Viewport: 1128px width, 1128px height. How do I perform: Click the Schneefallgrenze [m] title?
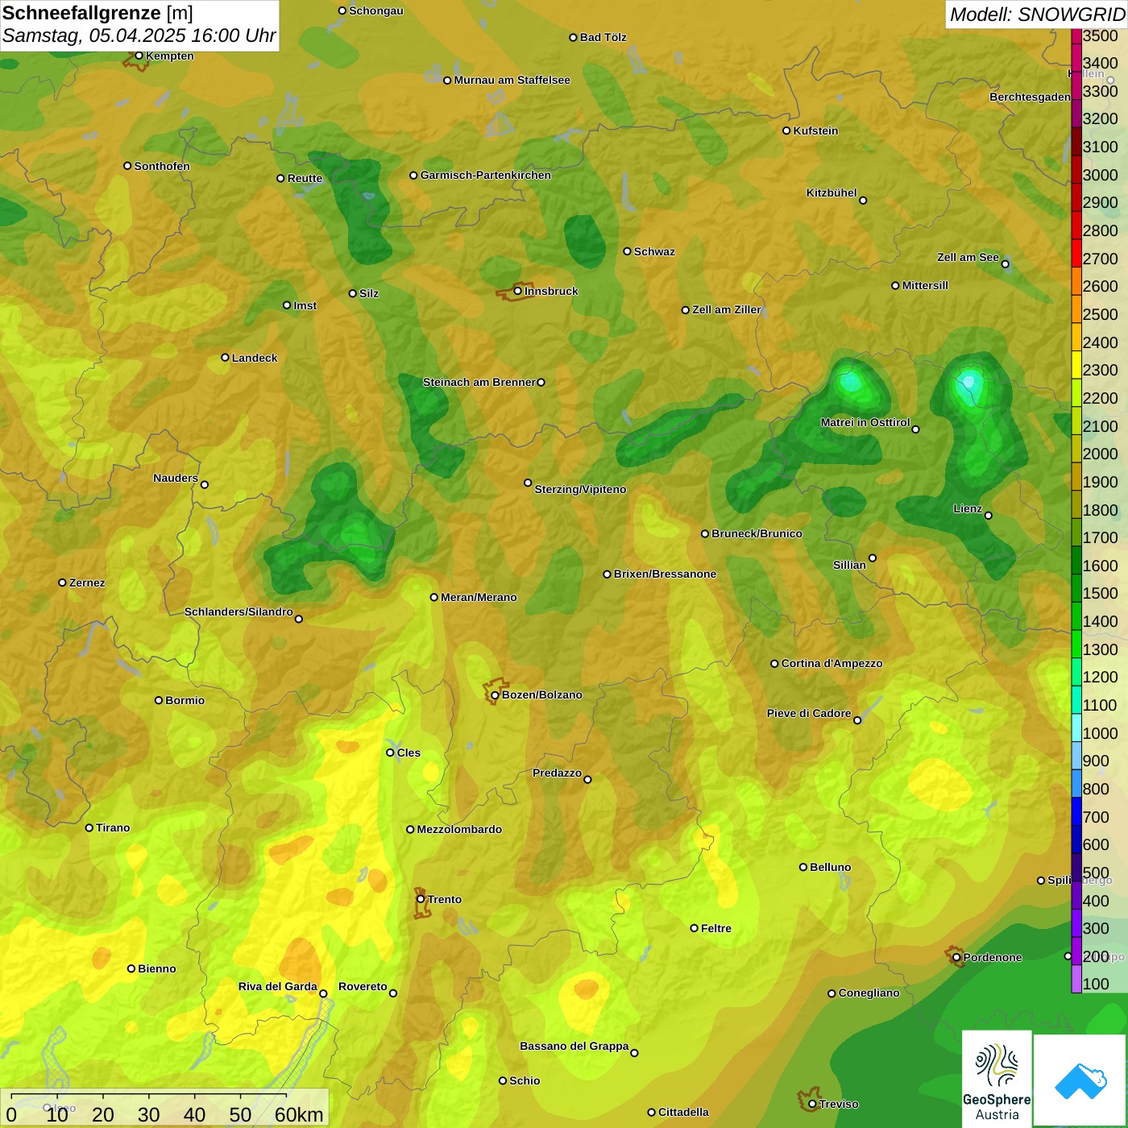(x=97, y=13)
